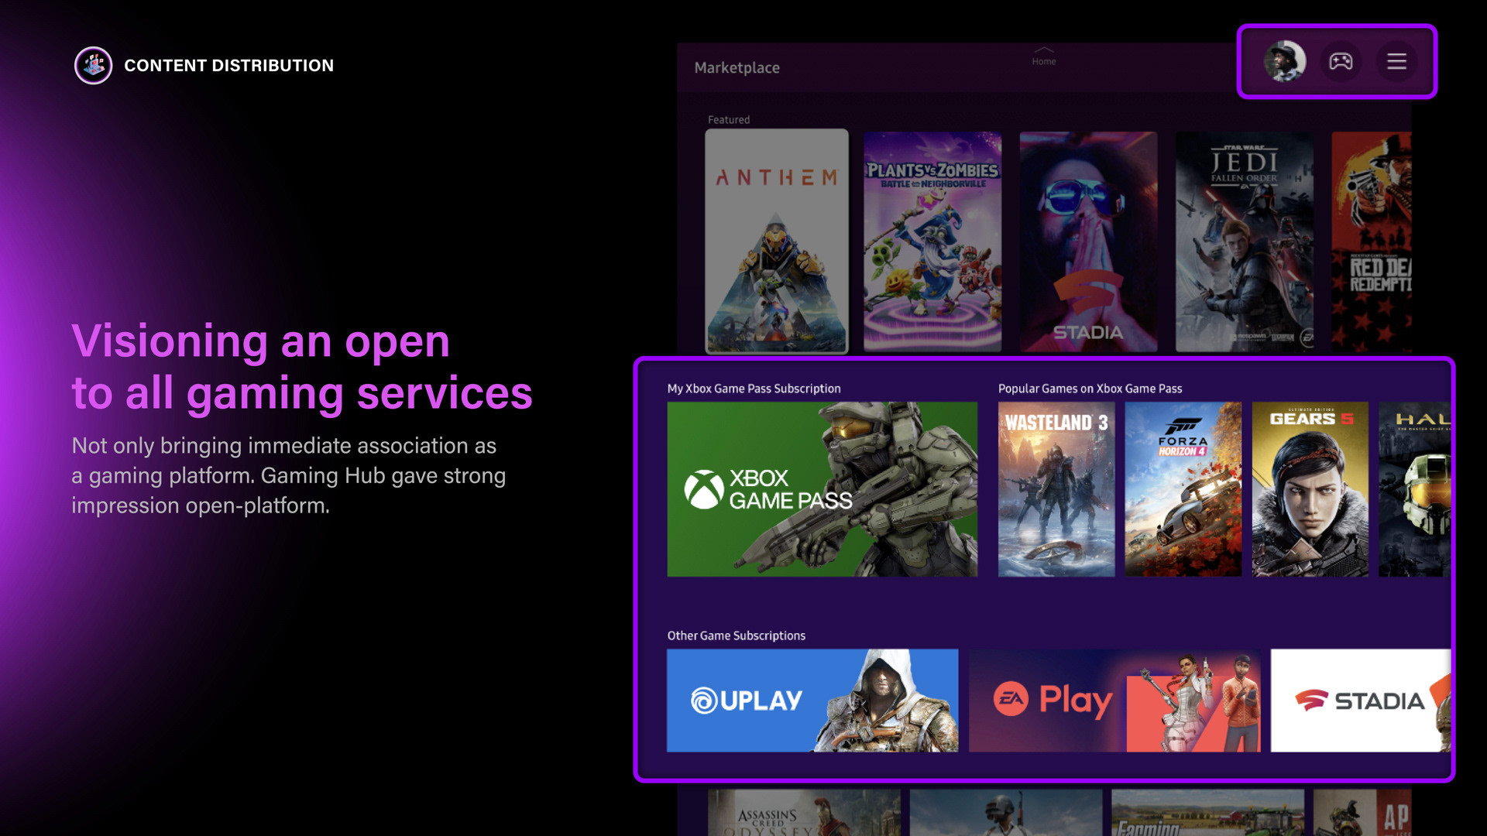Open the Stadia subscription banner

coord(1361,701)
